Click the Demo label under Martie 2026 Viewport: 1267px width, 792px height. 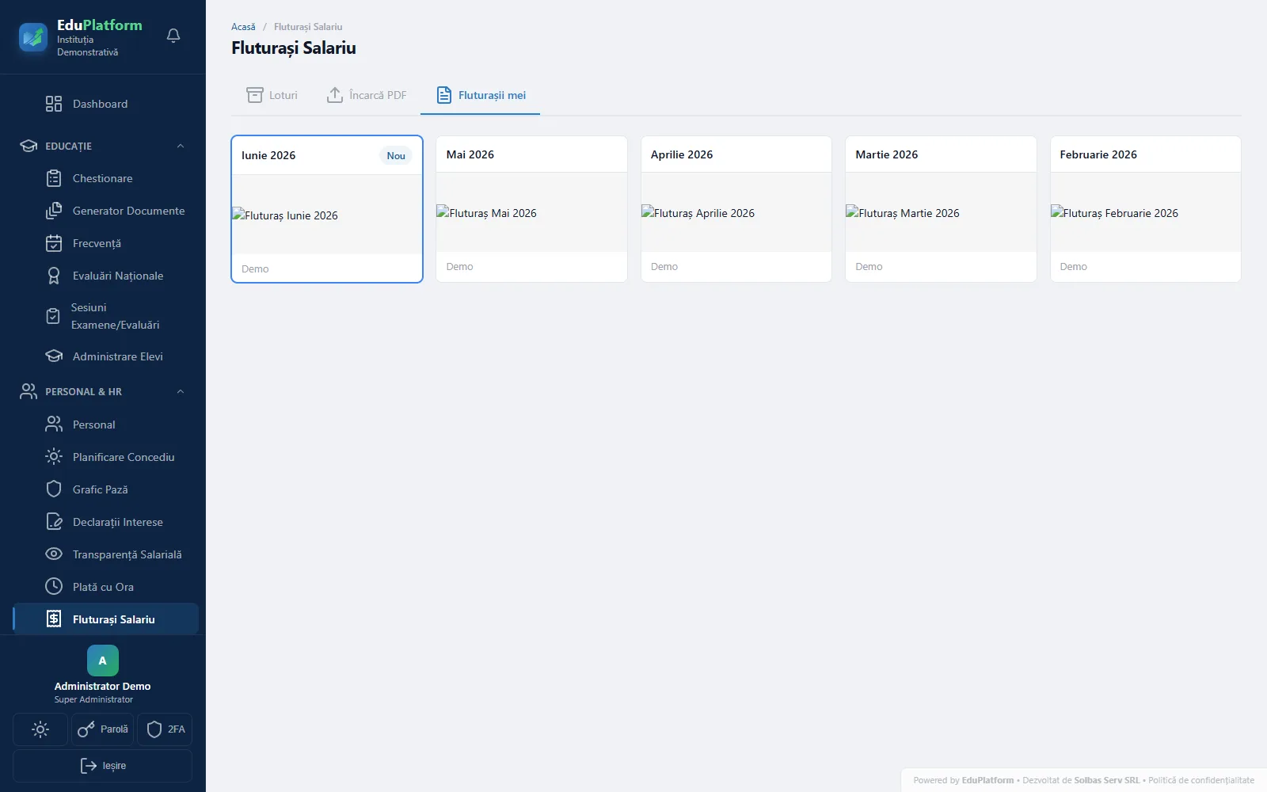pos(869,267)
